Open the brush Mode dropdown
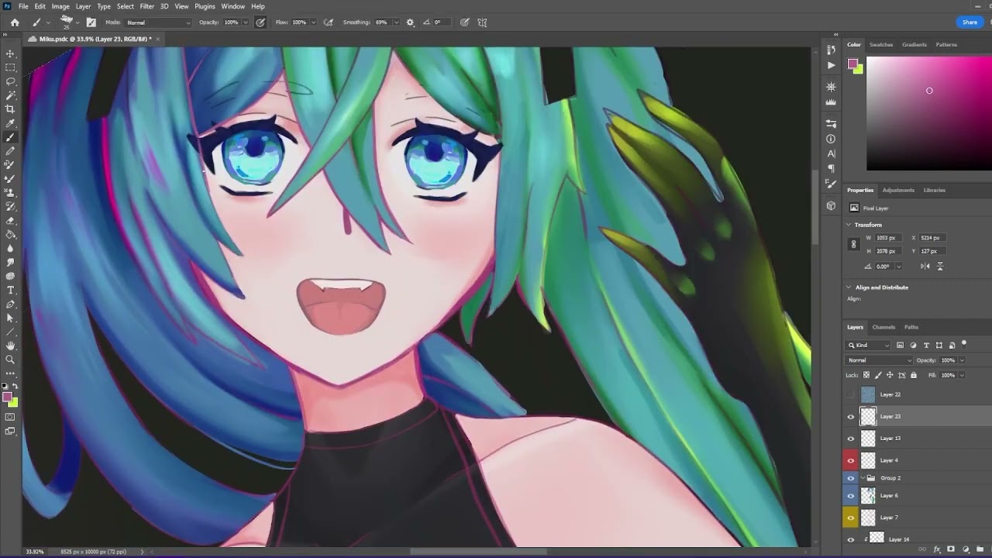The width and height of the screenshot is (992, 558). tap(159, 22)
